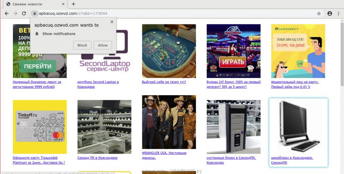Open the Chrome profile avatar
This screenshot has width=344, height=174.
(x=330, y=14)
